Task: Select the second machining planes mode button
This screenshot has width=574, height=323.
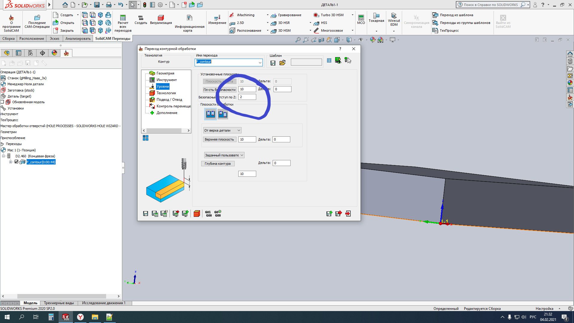Action: pos(223,114)
